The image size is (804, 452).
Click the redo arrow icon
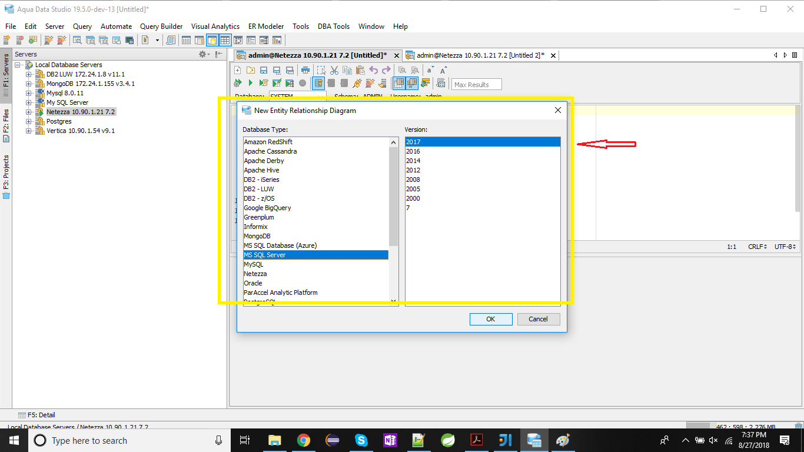pos(386,70)
